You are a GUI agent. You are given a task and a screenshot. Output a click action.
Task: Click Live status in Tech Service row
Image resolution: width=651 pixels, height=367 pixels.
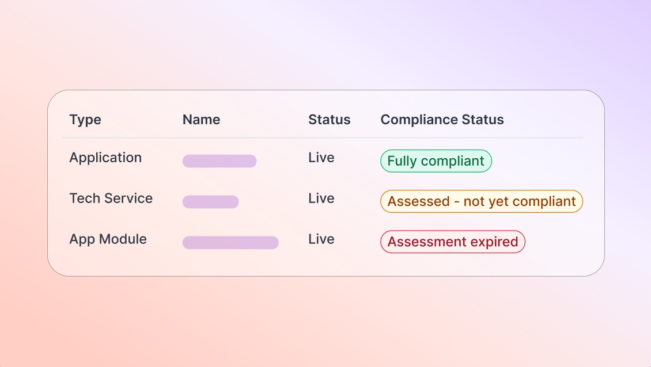click(x=321, y=198)
